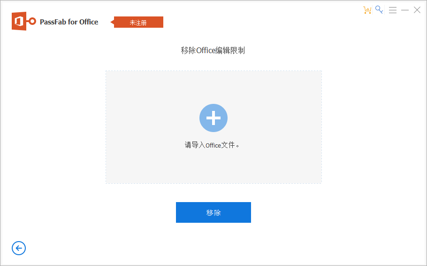Click the 请导入Office文件 text
Image resolution: width=427 pixels, height=266 pixels.
212,145
